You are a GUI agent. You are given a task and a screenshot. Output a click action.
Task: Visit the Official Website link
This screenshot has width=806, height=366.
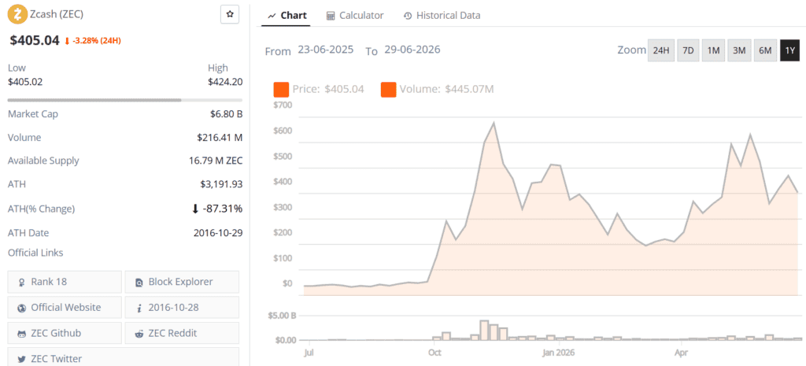click(x=65, y=308)
